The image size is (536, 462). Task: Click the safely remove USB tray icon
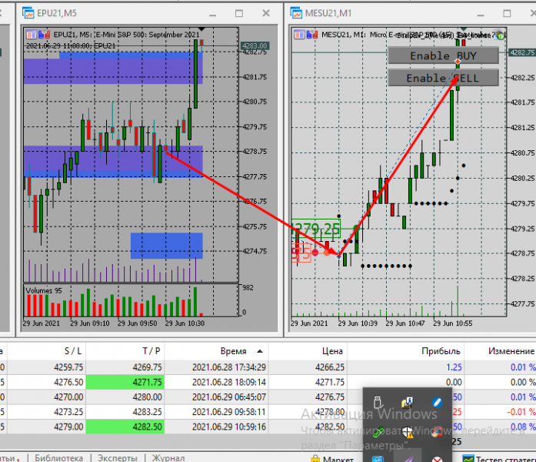pos(378,403)
